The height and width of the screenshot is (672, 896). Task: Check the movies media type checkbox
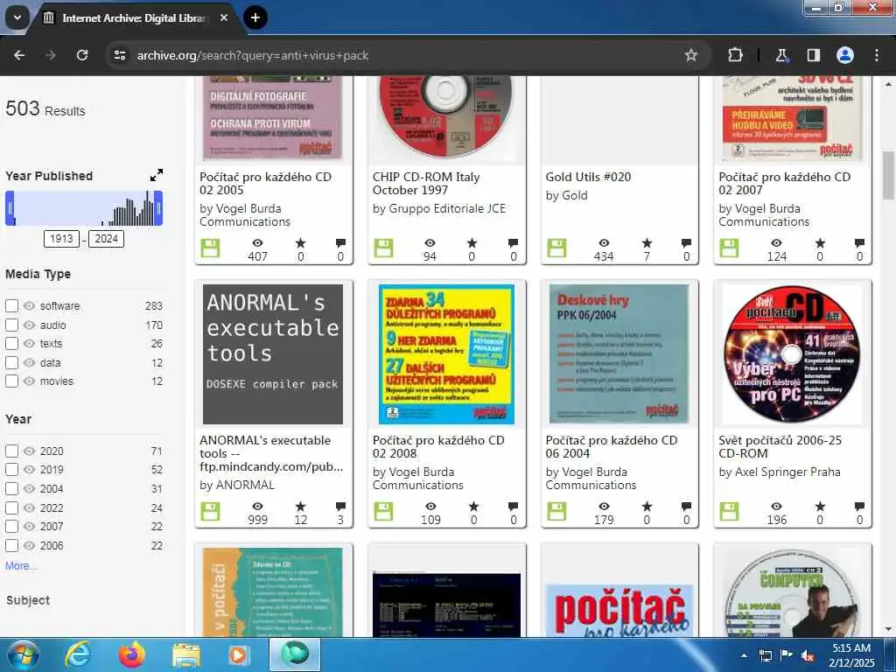11,381
